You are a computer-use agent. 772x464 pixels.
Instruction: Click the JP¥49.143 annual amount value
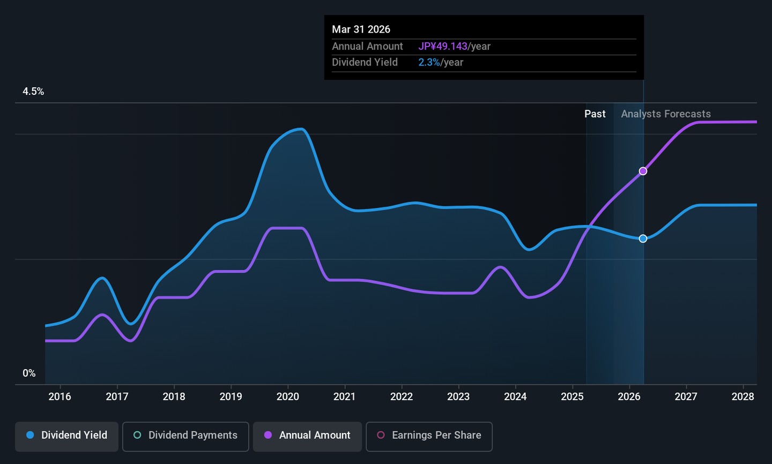pyautogui.click(x=443, y=47)
